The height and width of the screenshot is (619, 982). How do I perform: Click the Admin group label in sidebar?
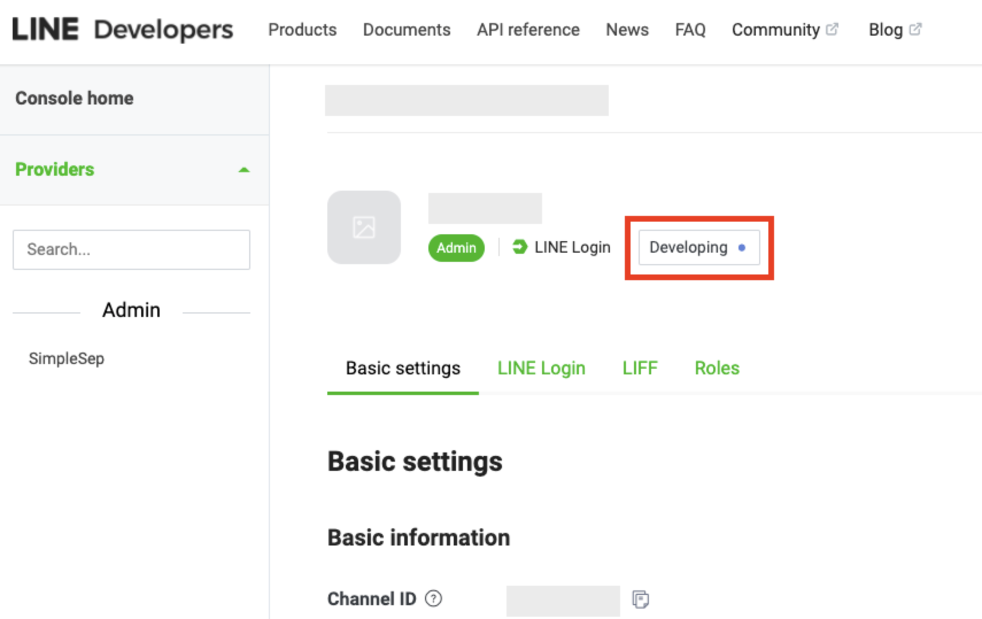132,310
